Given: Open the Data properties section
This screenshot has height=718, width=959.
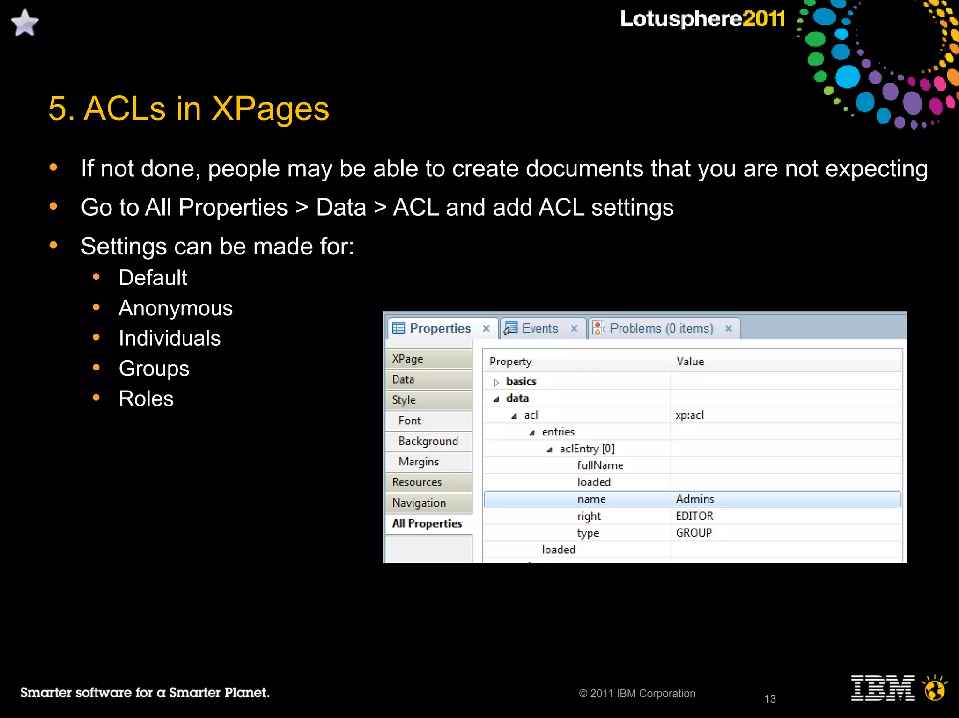Looking at the screenshot, I should (428, 379).
